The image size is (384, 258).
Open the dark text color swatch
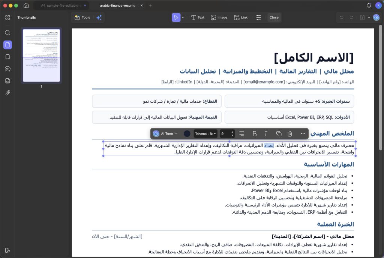pos(187,133)
